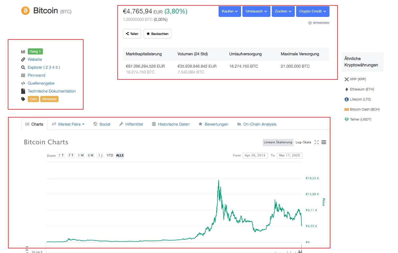Click the chain-link icon beside Website
Screen dimensions: 398x253
click(23, 59)
